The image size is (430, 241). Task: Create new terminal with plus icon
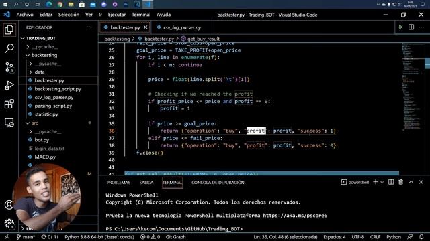(x=376, y=182)
